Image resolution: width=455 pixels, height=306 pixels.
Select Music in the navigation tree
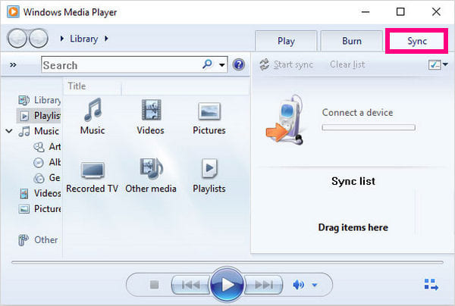point(39,131)
